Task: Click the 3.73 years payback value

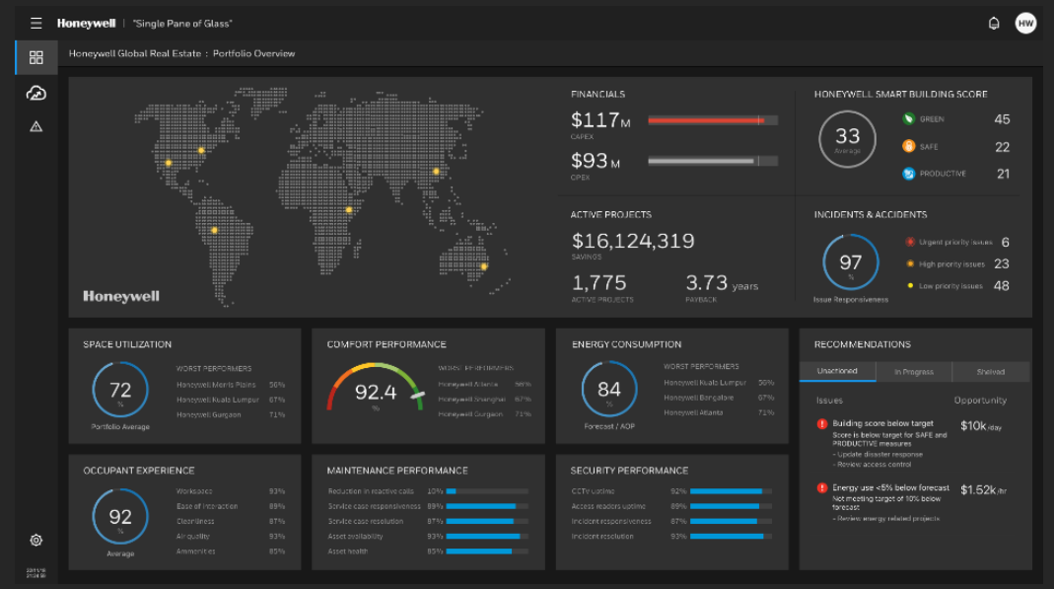Action: (722, 283)
